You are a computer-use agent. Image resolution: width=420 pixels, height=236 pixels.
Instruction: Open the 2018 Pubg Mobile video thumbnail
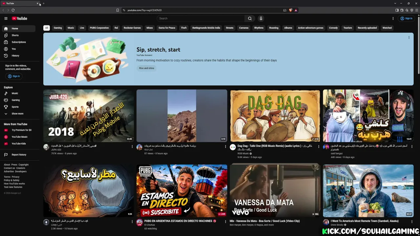(89, 116)
